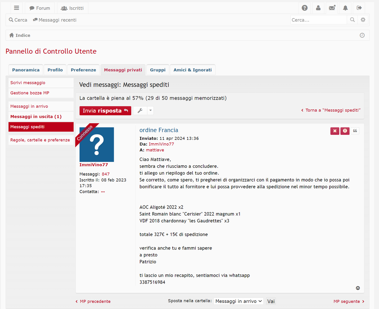Screen dimensions: 379x309
Task: Go to MP seguente
Action: [349, 302]
